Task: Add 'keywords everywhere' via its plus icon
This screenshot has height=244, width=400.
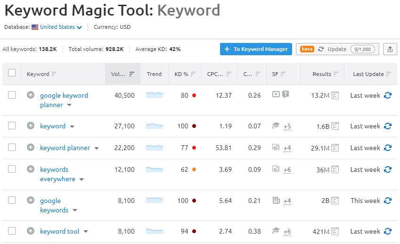Action: pyautogui.click(x=31, y=169)
